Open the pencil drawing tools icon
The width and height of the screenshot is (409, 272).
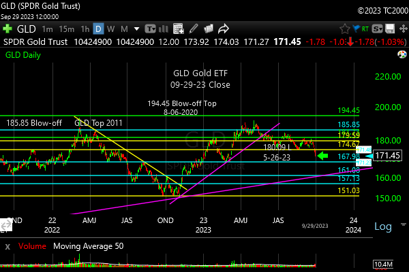pos(194,29)
